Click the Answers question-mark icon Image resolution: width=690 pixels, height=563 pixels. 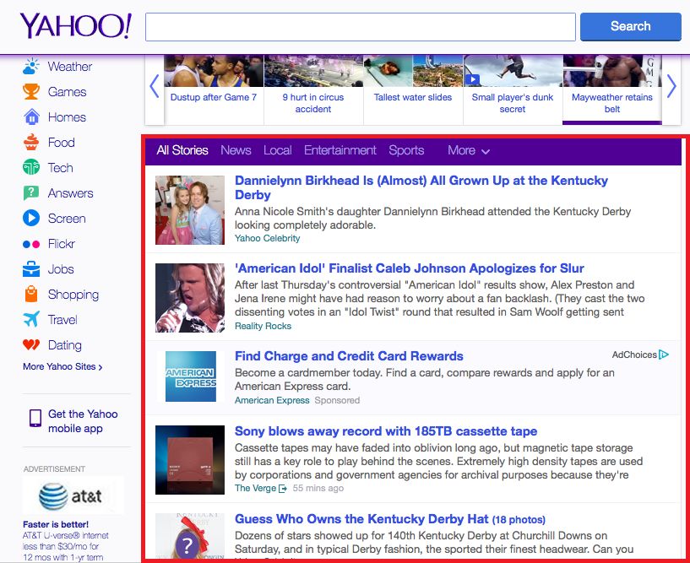(31, 193)
